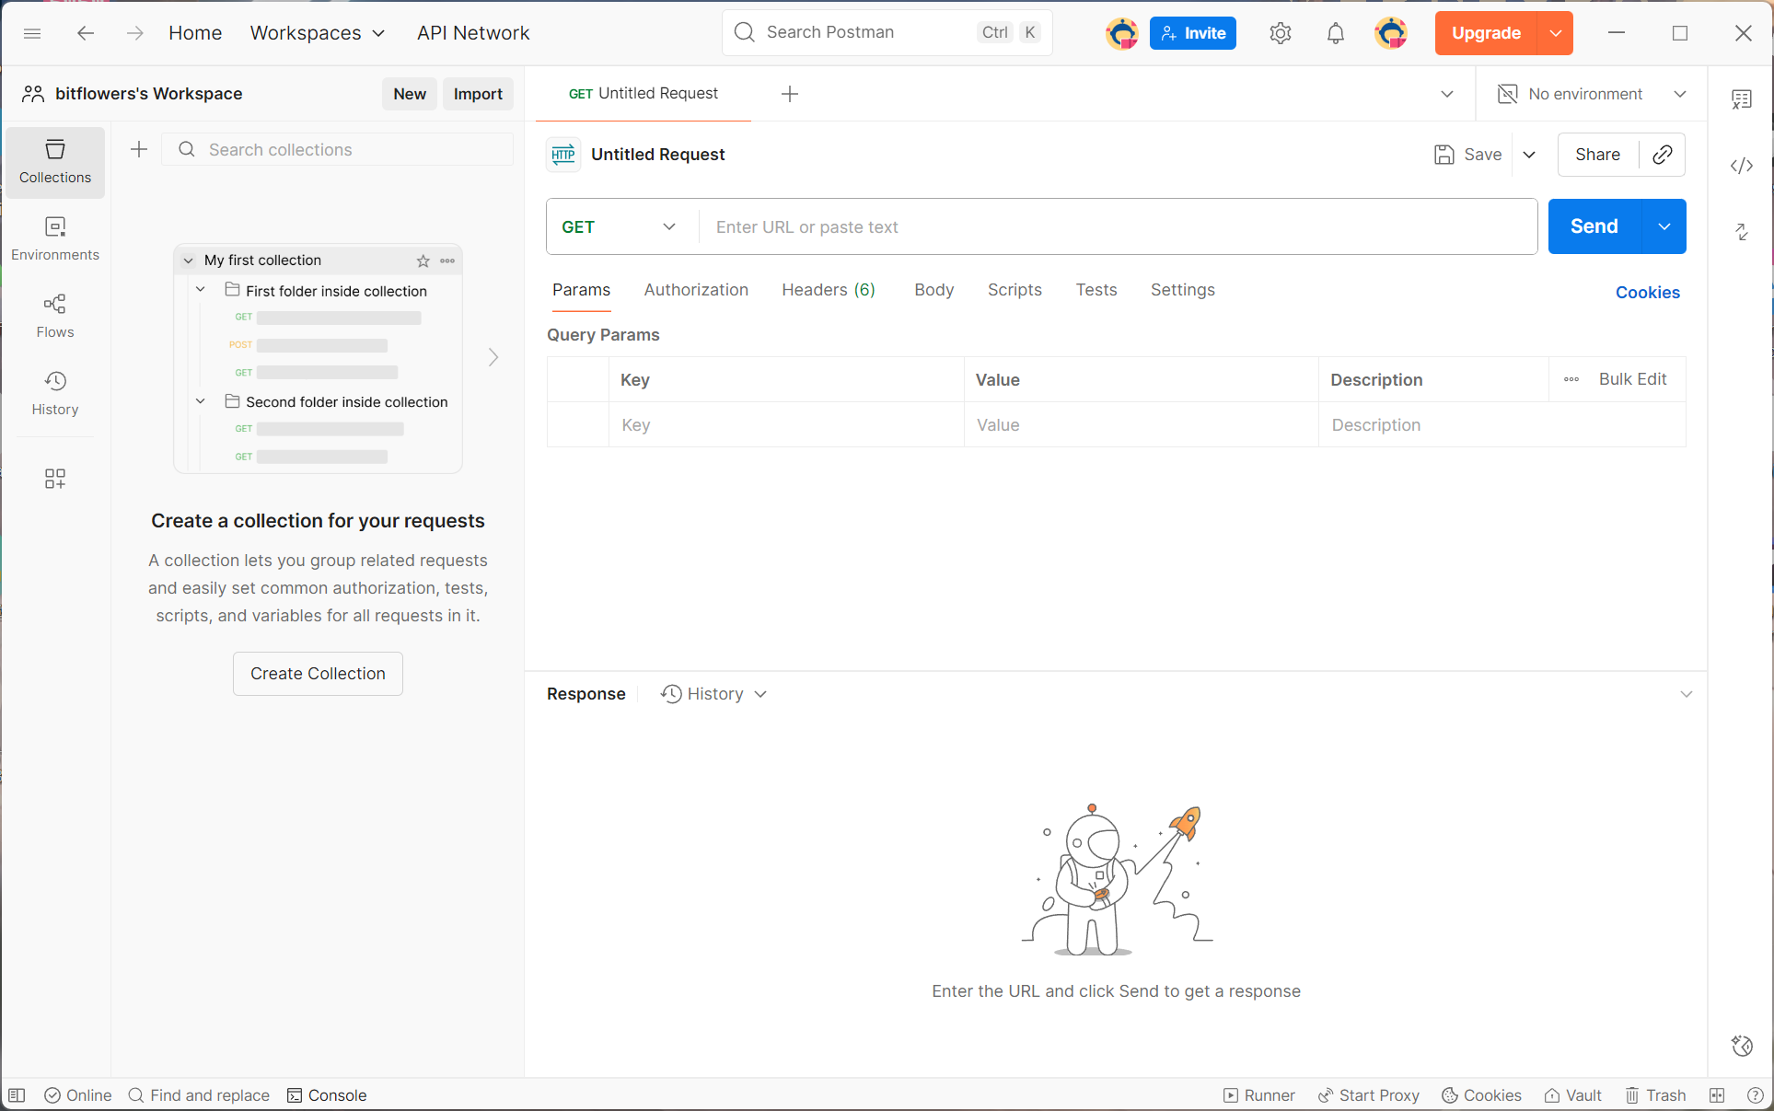Open the settings gear icon
Viewport: 1774px width, 1111px height.
click(x=1280, y=33)
